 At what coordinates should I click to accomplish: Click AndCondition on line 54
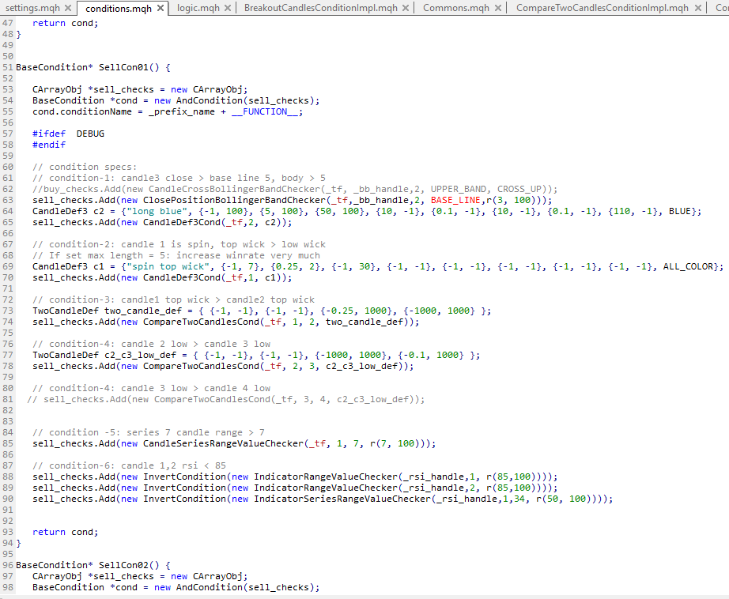click(x=210, y=101)
